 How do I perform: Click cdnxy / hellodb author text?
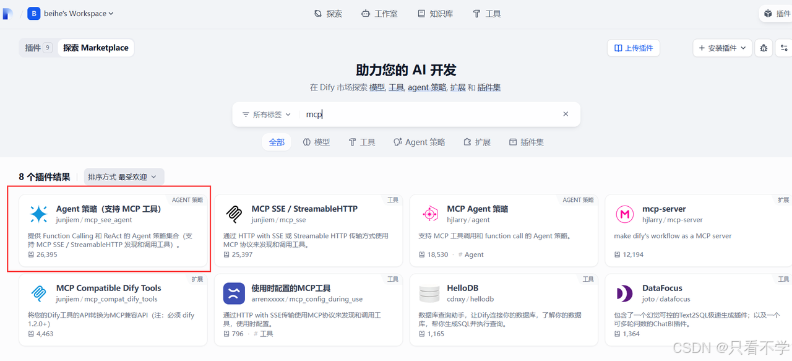pyautogui.click(x=470, y=299)
